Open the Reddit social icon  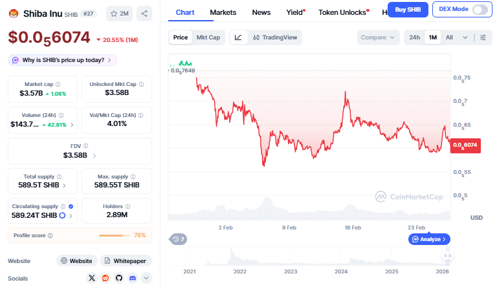click(105, 278)
